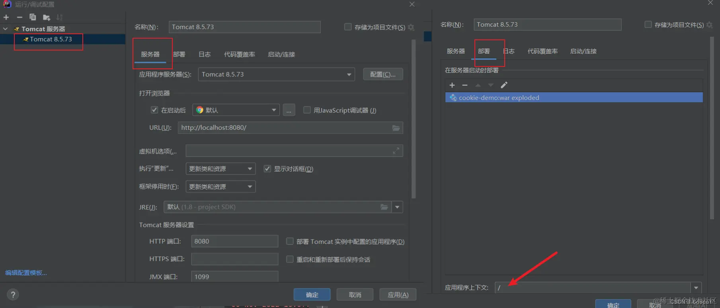Toggle 存储为项目文件 checkbox in left dialog

click(x=348, y=27)
